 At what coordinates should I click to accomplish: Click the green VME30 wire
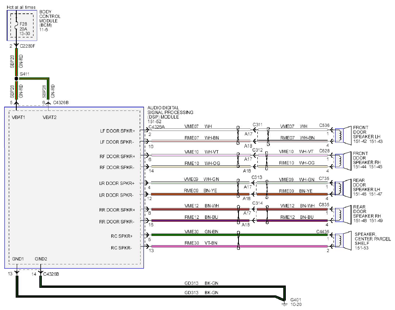click(239, 235)
